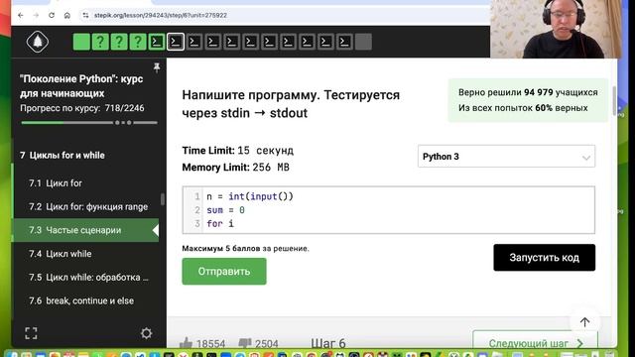Click the course progress bar under 718/2246
The height and width of the screenshot is (357, 635).
89,122
